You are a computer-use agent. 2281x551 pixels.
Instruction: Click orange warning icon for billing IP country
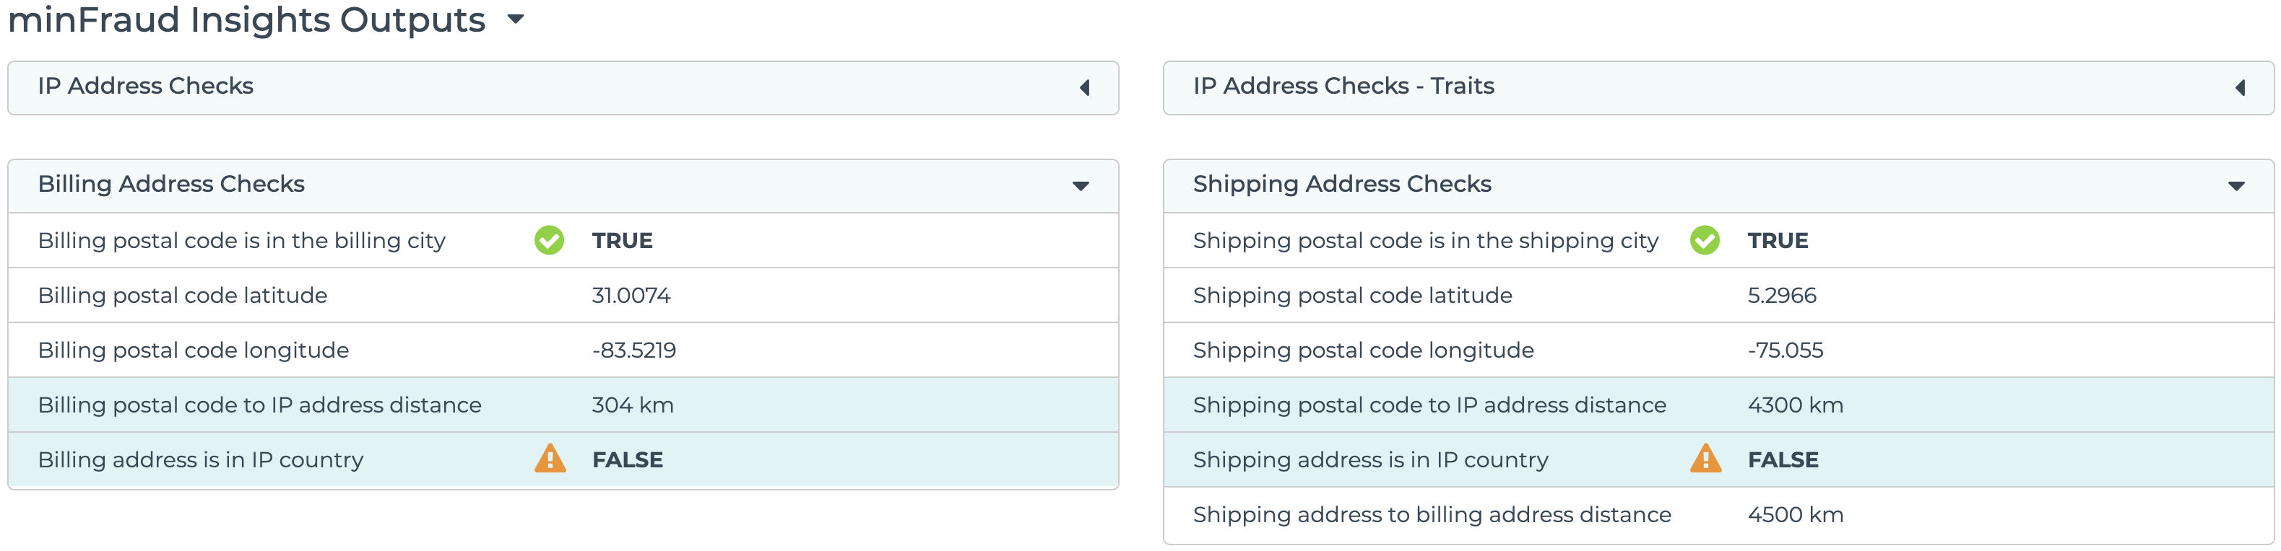click(550, 459)
